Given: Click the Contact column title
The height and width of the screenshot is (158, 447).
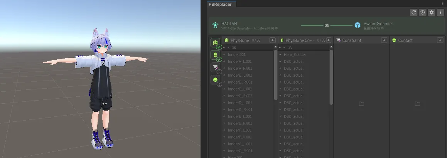Looking at the screenshot, I should point(405,40).
